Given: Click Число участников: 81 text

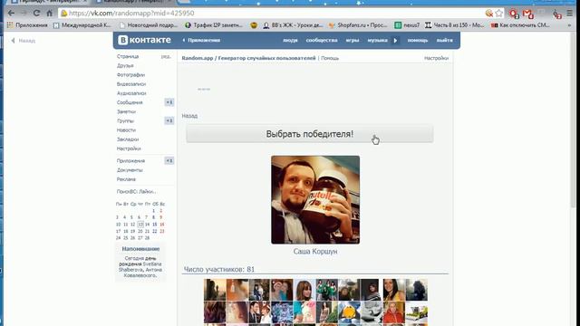Looking at the screenshot, I should [x=219, y=269].
